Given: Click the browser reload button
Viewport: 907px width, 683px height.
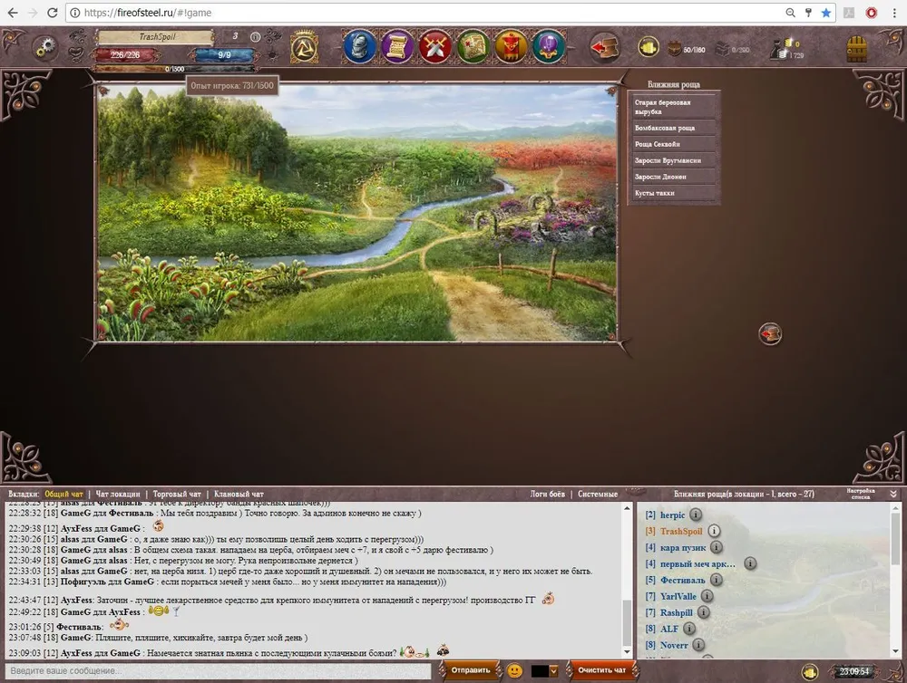Looking at the screenshot, I should click(52, 13).
